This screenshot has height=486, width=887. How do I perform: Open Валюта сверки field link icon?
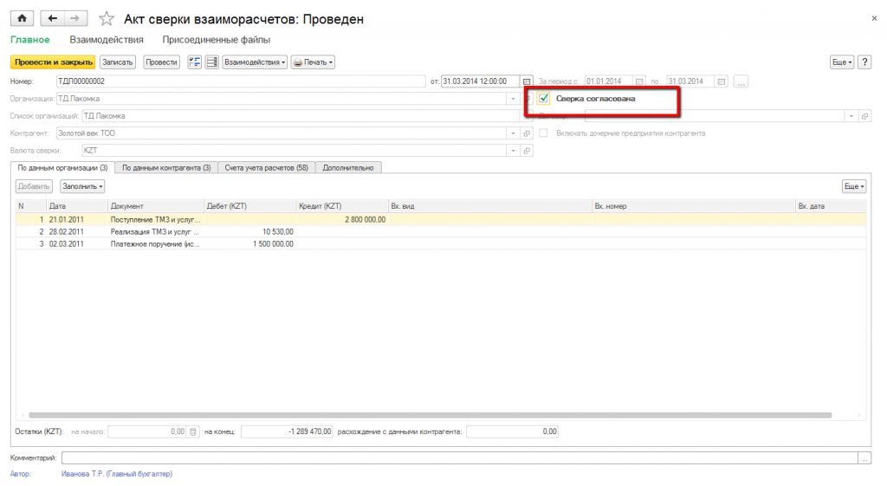[x=528, y=151]
